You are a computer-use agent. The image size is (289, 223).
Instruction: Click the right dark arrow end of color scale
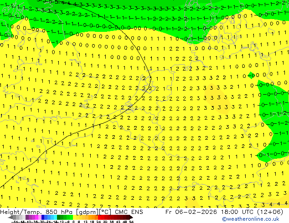[131, 217]
